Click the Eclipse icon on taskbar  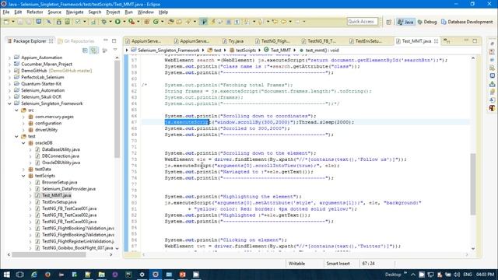point(156,275)
